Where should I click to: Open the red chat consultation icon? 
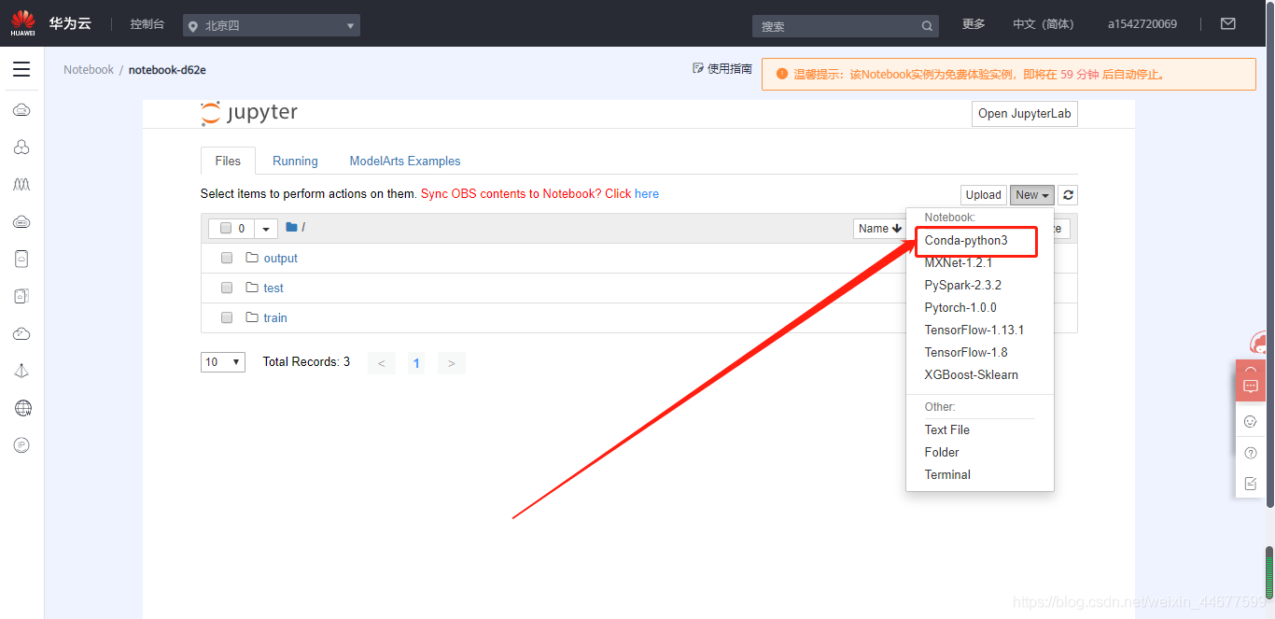click(1251, 387)
